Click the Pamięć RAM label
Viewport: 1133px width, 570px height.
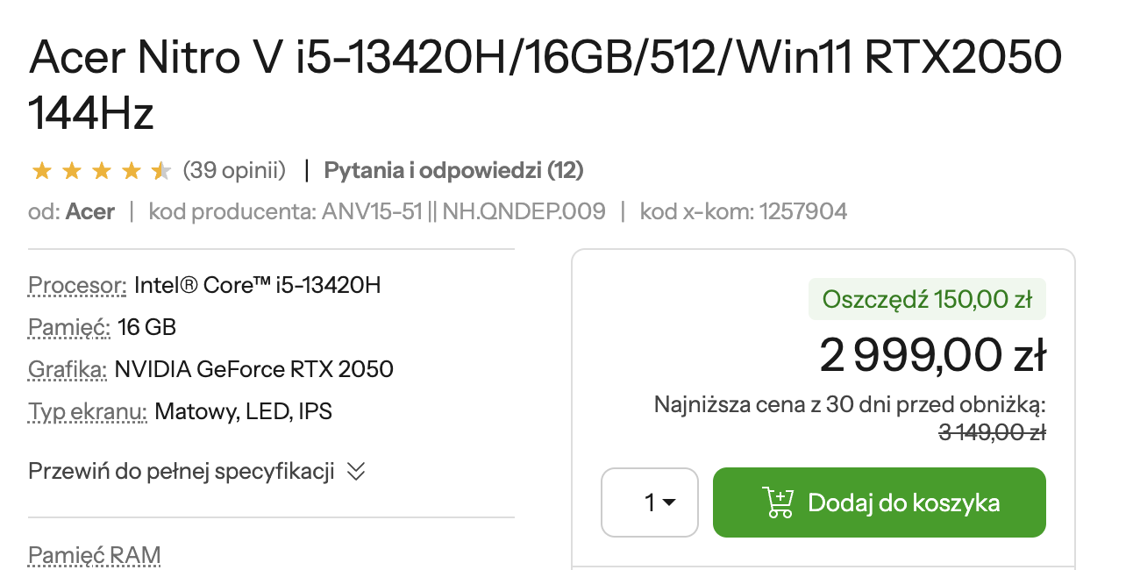click(x=95, y=555)
